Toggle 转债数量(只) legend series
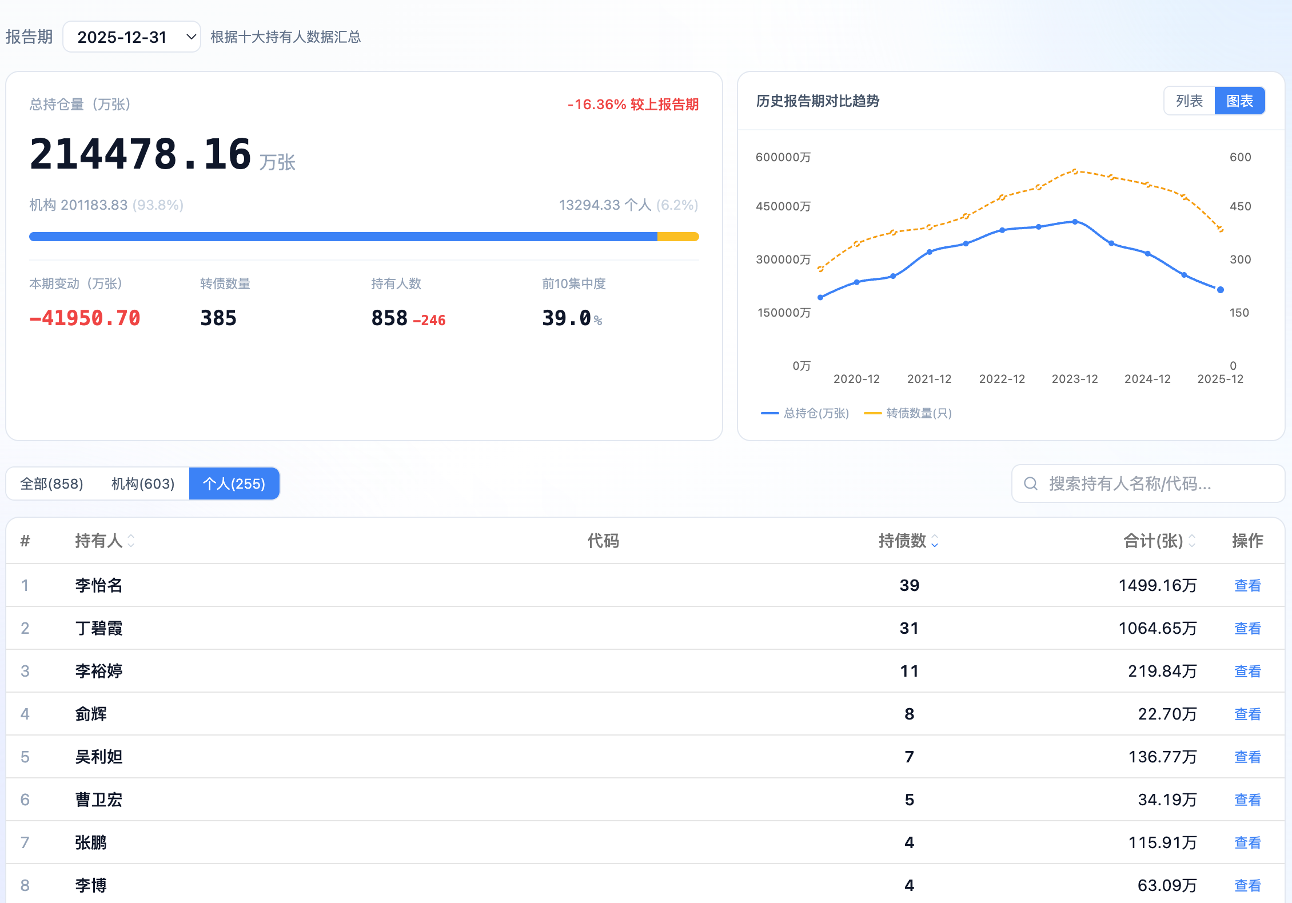Image resolution: width=1292 pixels, height=903 pixels. pos(908,413)
